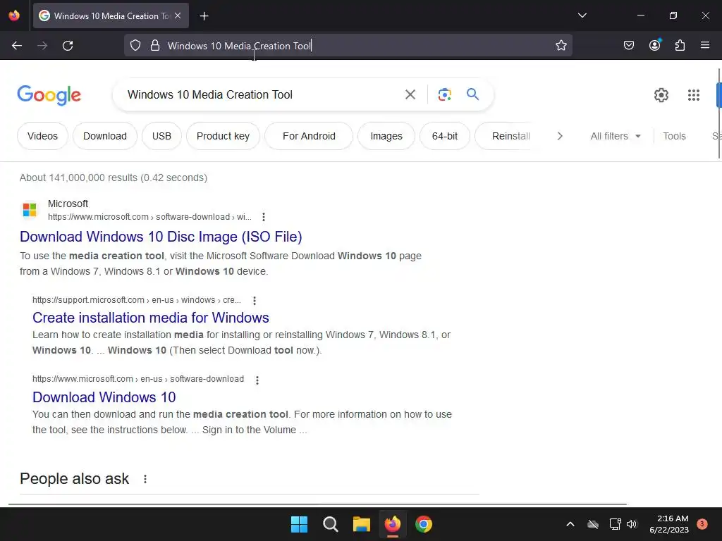Close the Windows 10 Media Creation tab
The height and width of the screenshot is (541, 722).
click(x=178, y=15)
